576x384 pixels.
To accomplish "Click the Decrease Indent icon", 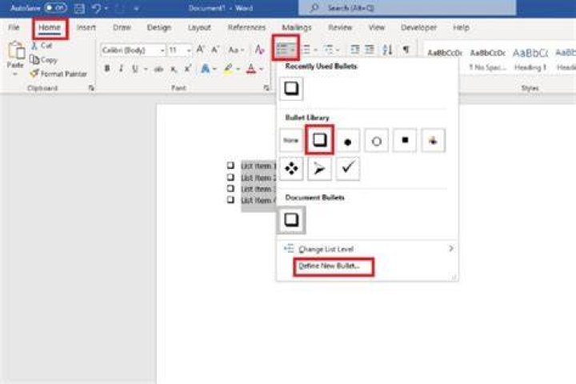I will click(354, 50).
